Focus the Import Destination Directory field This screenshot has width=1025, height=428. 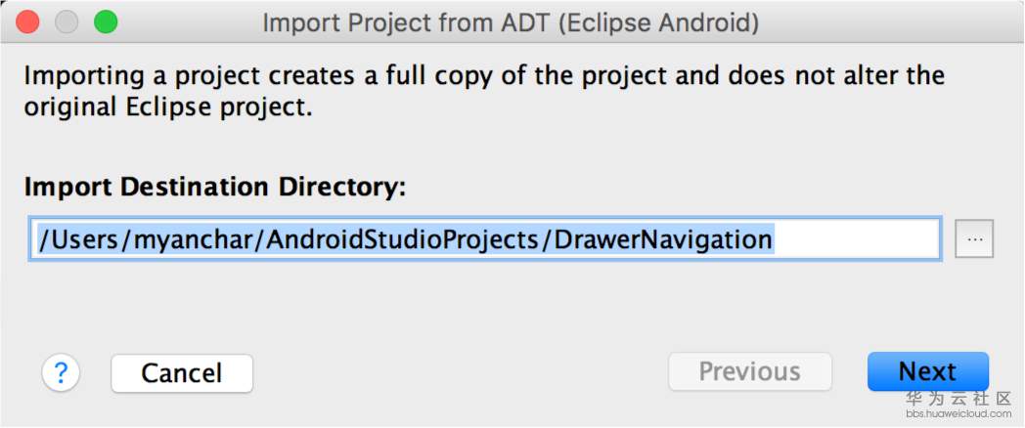click(x=484, y=239)
